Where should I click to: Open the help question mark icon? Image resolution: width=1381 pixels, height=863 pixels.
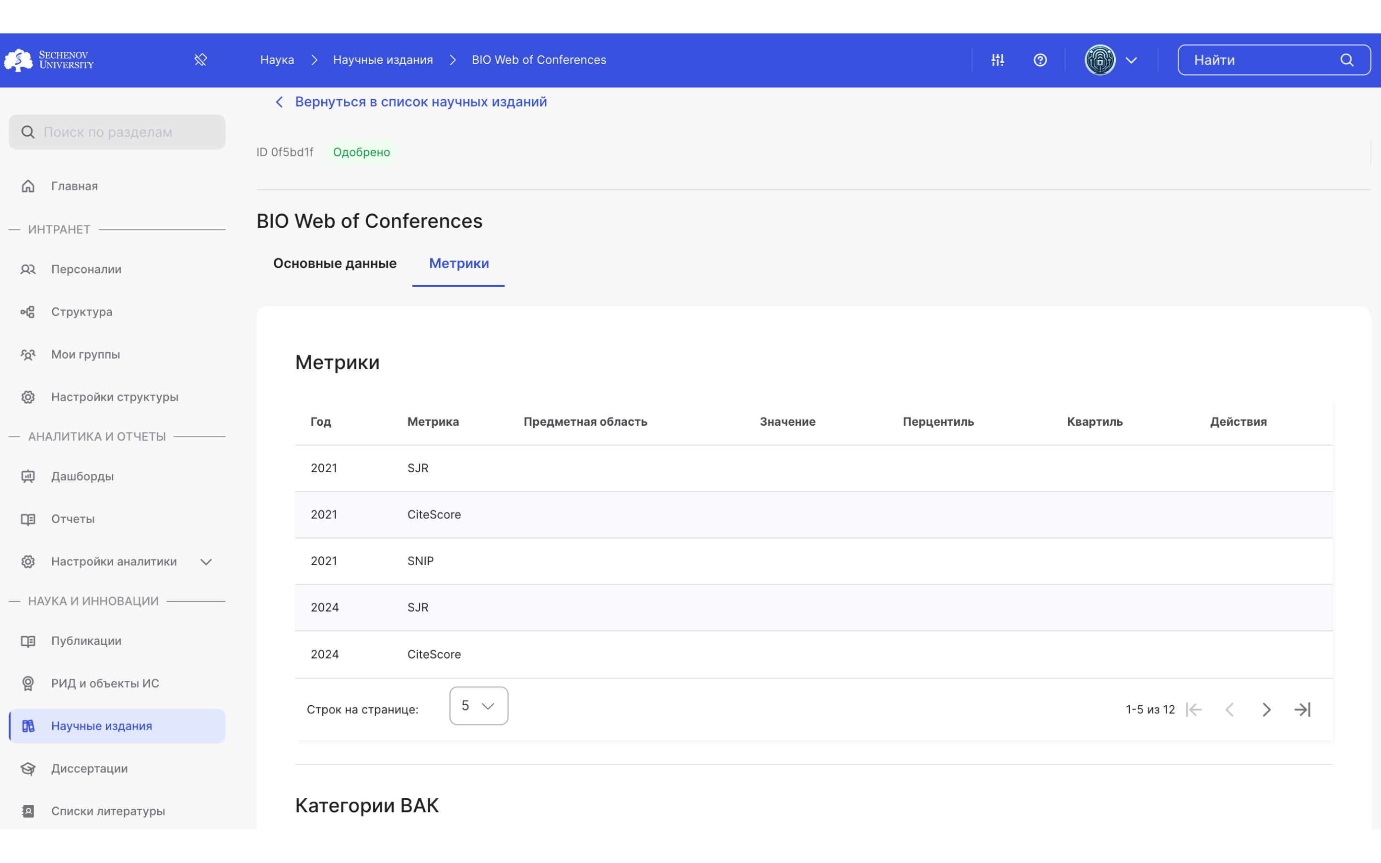[1041, 60]
